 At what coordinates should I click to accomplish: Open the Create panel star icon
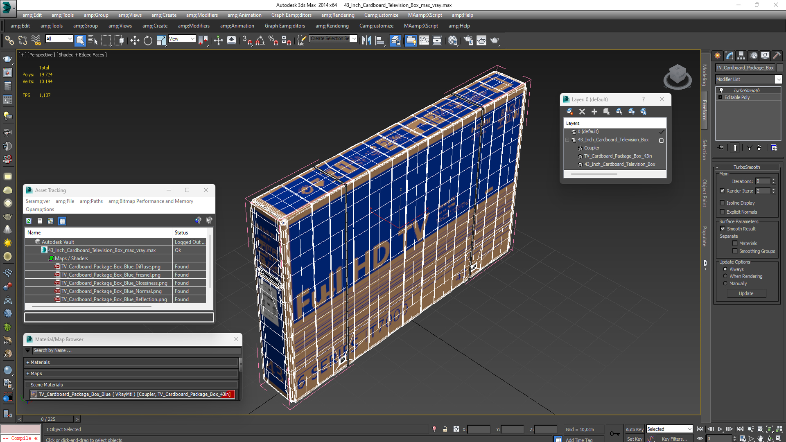pos(718,56)
